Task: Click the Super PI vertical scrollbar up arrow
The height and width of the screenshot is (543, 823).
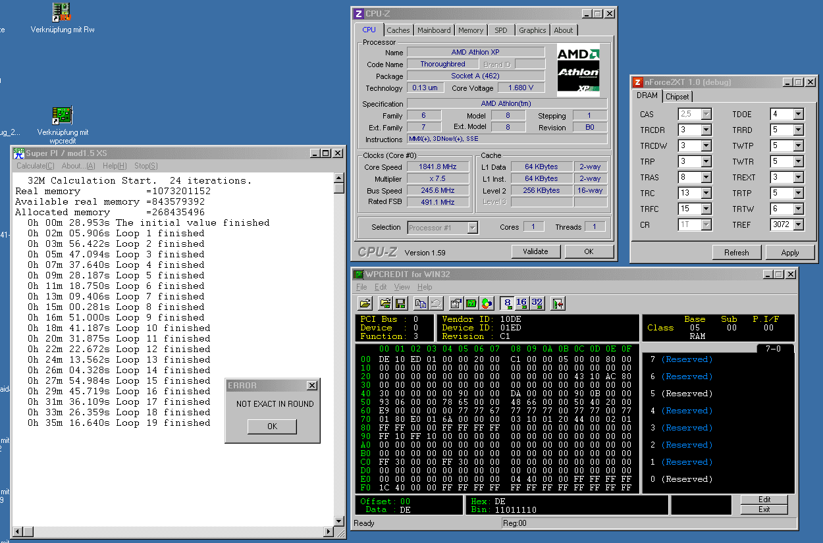Action: click(x=339, y=177)
